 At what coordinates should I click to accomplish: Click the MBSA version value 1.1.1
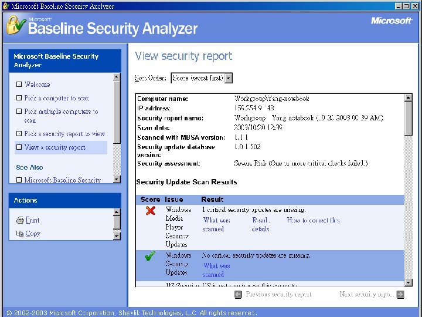(241, 137)
